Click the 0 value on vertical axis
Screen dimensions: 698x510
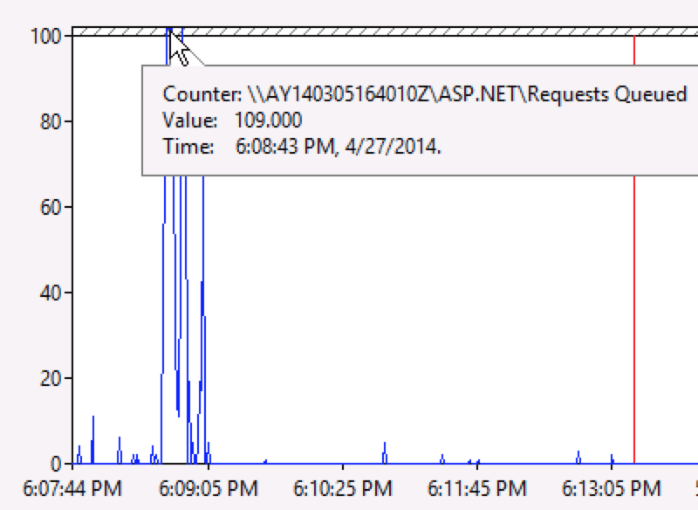[x=56, y=464]
